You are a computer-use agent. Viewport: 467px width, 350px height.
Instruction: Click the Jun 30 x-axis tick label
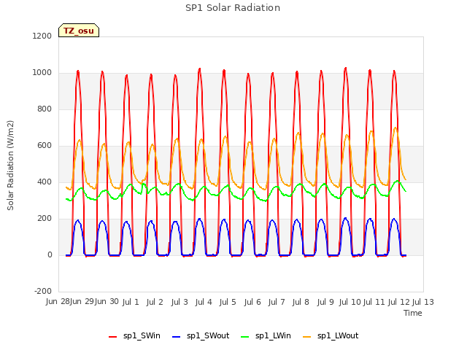(107, 302)
